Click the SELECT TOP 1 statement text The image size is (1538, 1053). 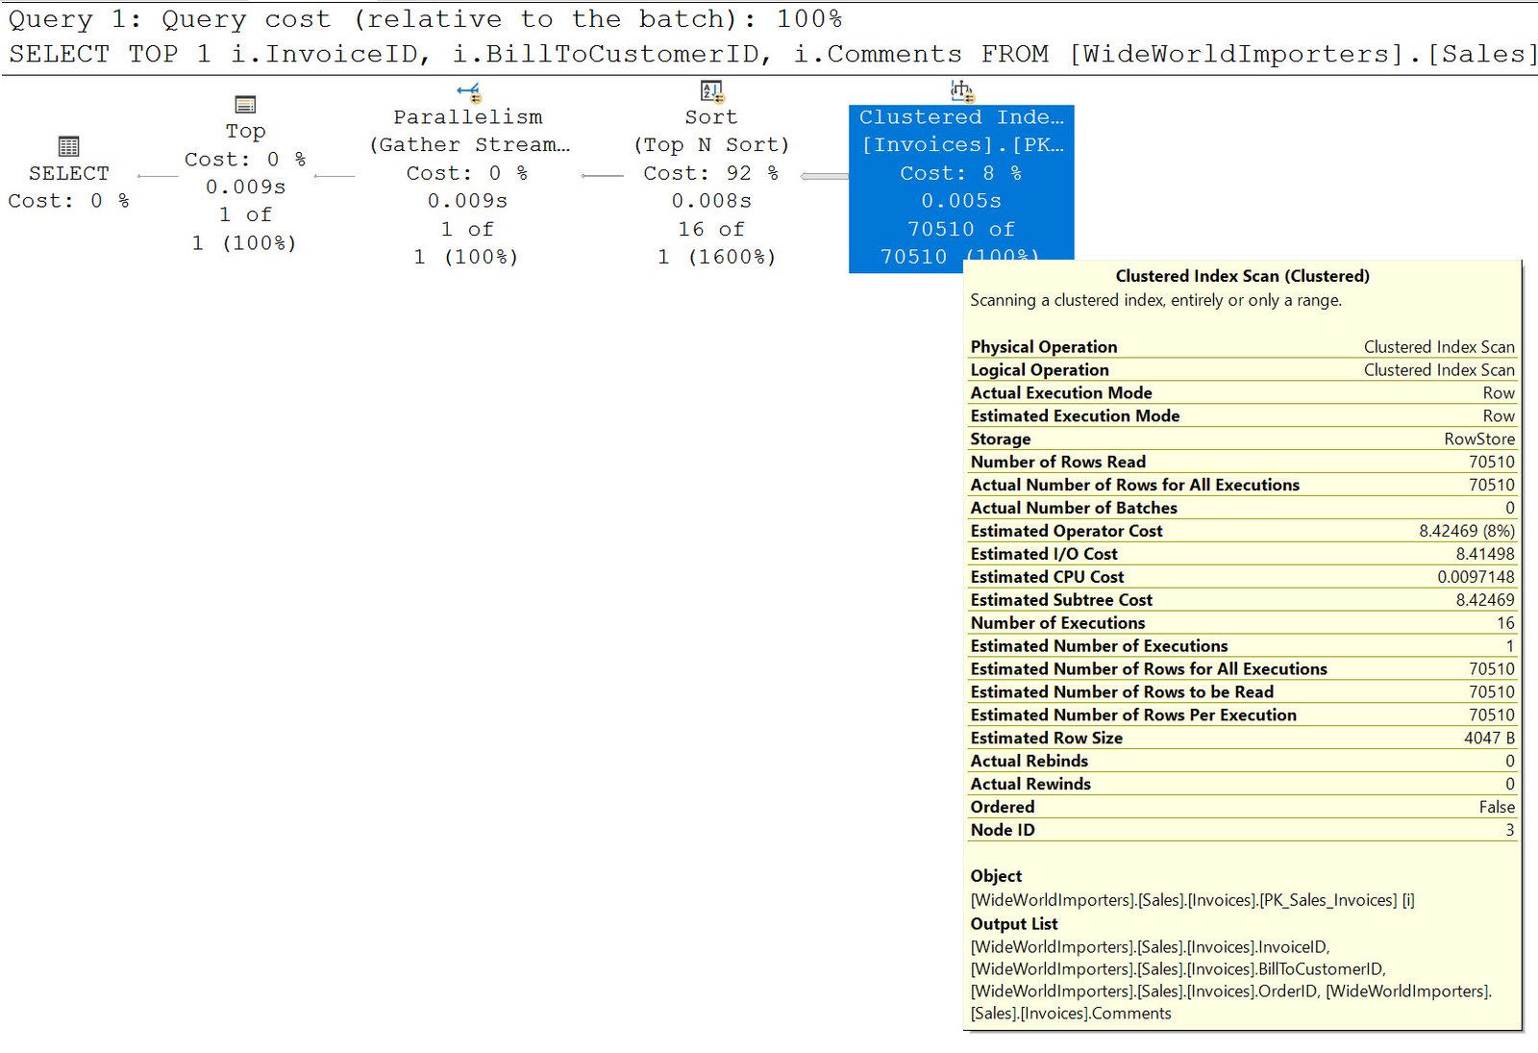tap(772, 54)
